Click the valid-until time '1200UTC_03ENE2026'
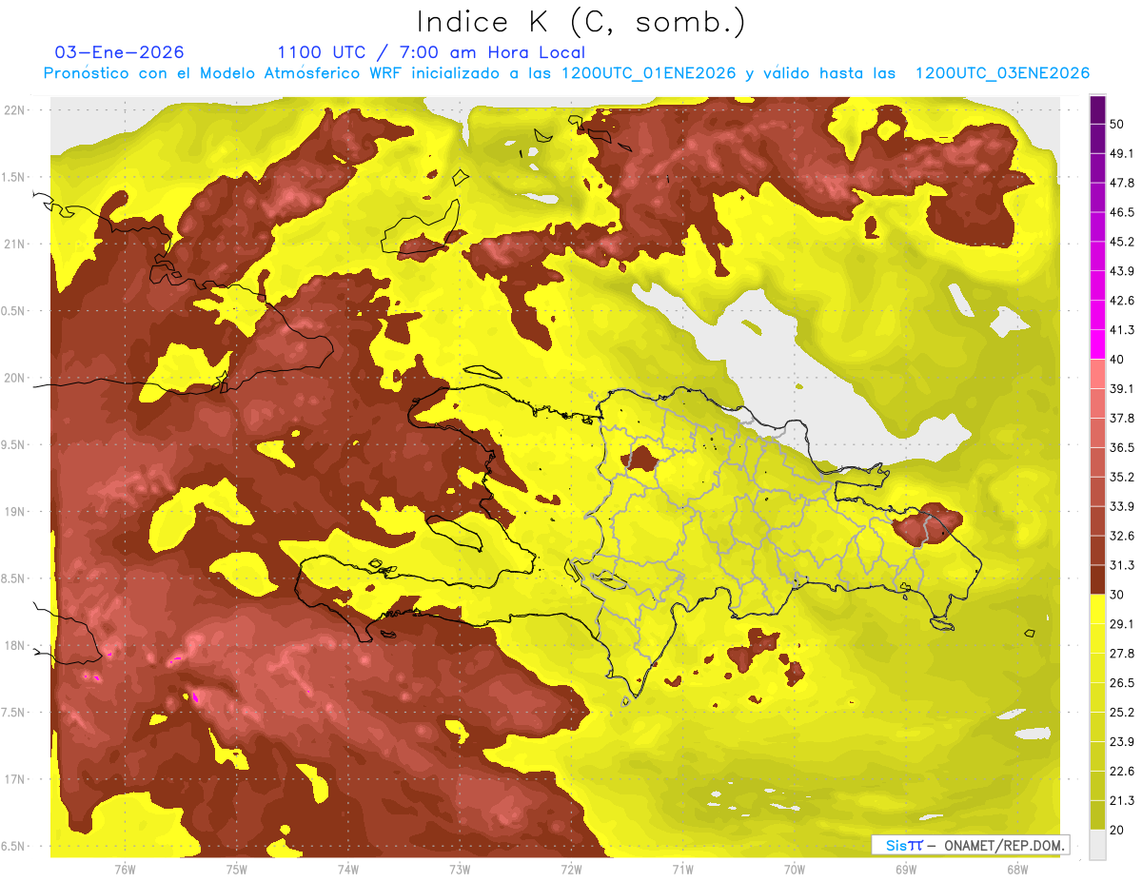Image resolution: width=1142 pixels, height=882 pixels. pyautogui.click(x=1002, y=73)
